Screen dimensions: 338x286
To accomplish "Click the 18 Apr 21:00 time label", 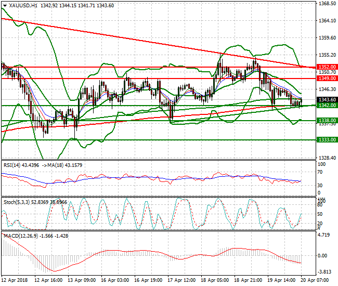I will pos(248,280).
